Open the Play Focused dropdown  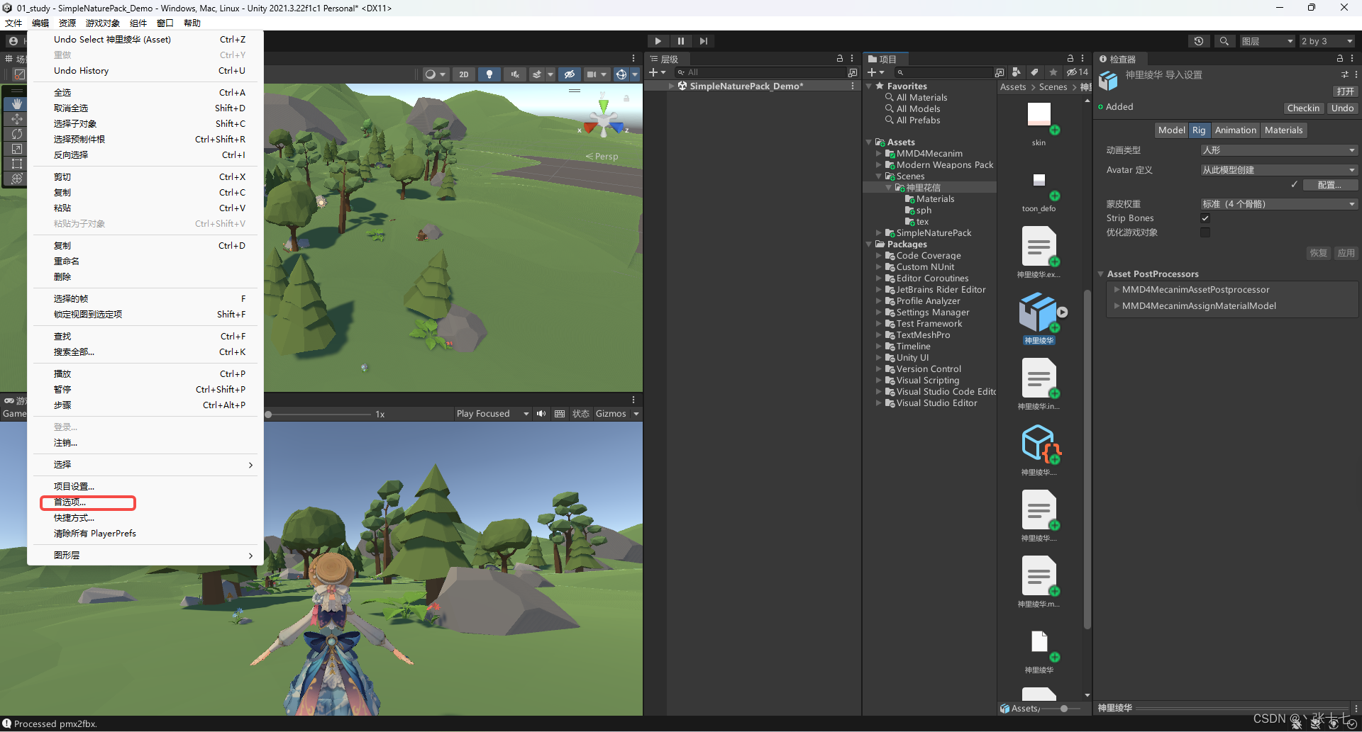click(x=492, y=414)
